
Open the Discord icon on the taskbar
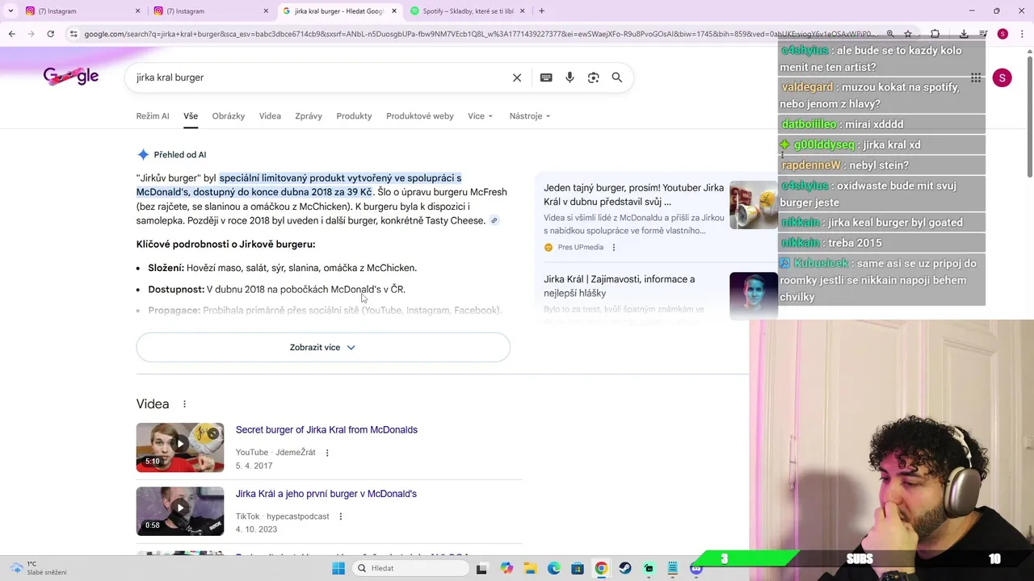(x=696, y=568)
